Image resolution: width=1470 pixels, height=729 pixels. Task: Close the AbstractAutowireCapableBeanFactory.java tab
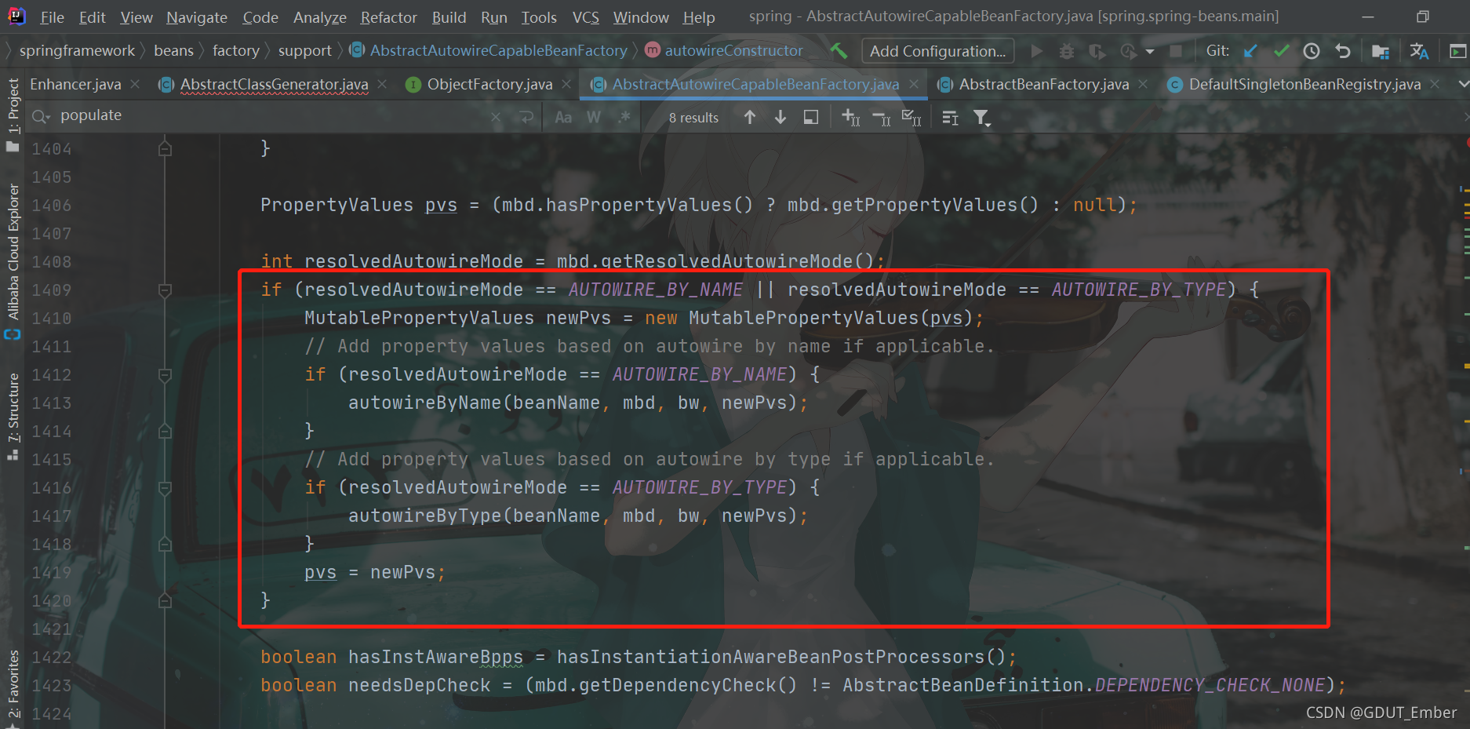[914, 84]
